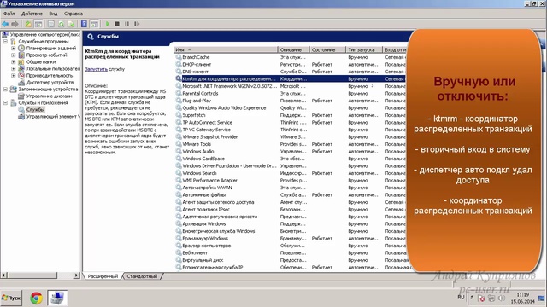Pause the service with the pause icon
Viewport: 547px width, 307px height.
click(x=127, y=24)
